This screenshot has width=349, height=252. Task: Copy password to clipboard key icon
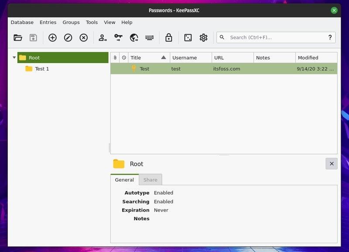point(118,38)
